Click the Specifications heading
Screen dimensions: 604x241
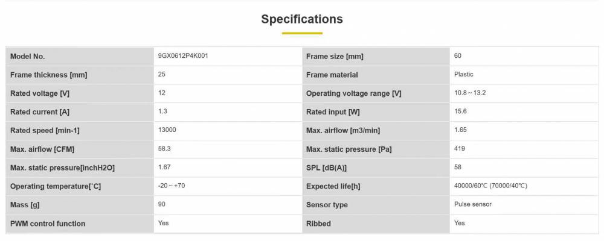tap(301, 19)
